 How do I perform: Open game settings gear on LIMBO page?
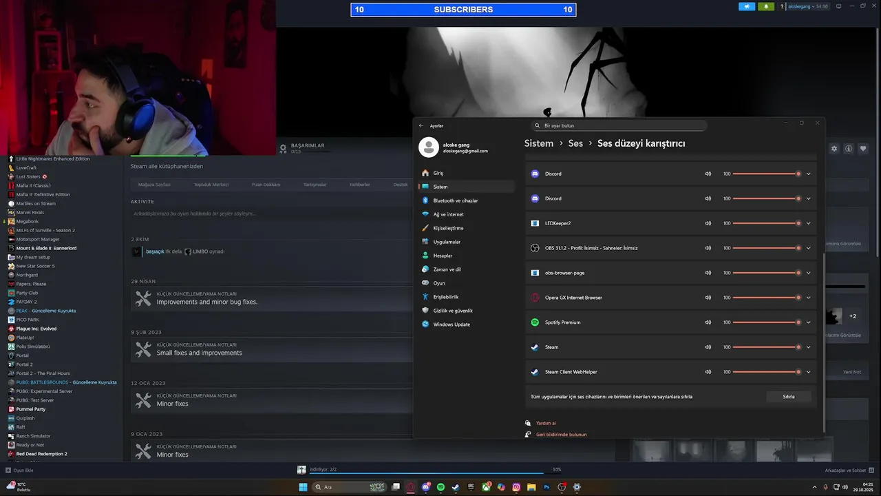(834, 149)
